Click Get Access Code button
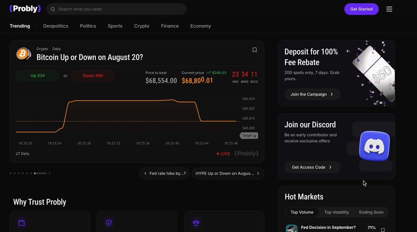417x232 pixels. click(x=312, y=167)
